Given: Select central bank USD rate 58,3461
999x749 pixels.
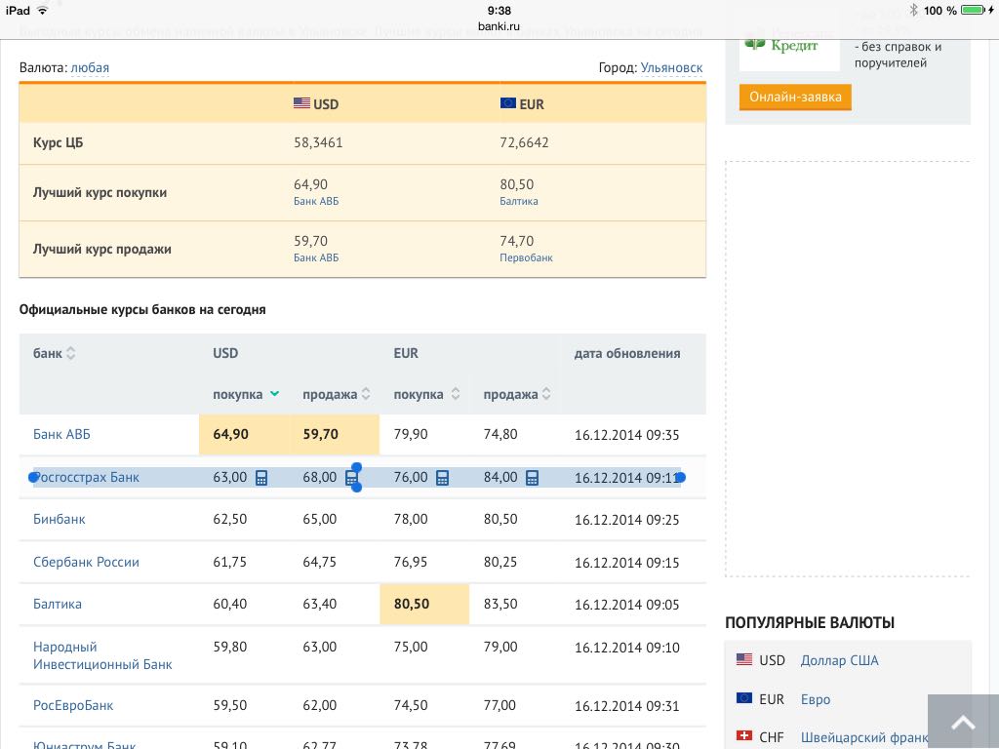Looking at the screenshot, I should pos(318,142).
